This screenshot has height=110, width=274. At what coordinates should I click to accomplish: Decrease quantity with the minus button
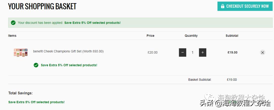click(182, 52)
